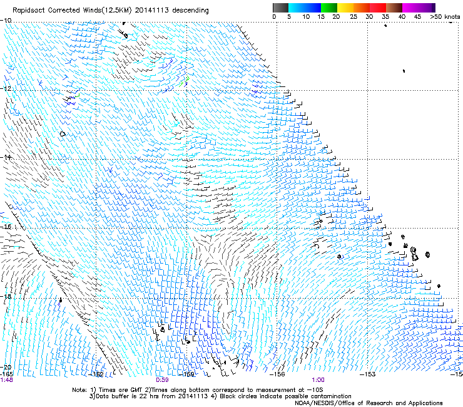Click the '-16' latitude axis label
This screenshot has width=463, height=407.
pos(6,227)
